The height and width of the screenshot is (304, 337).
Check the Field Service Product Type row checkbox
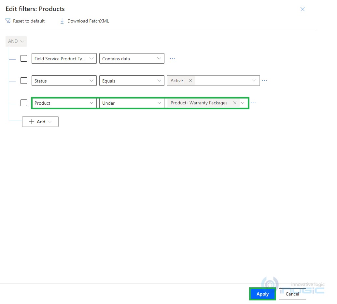click(23, 58)
